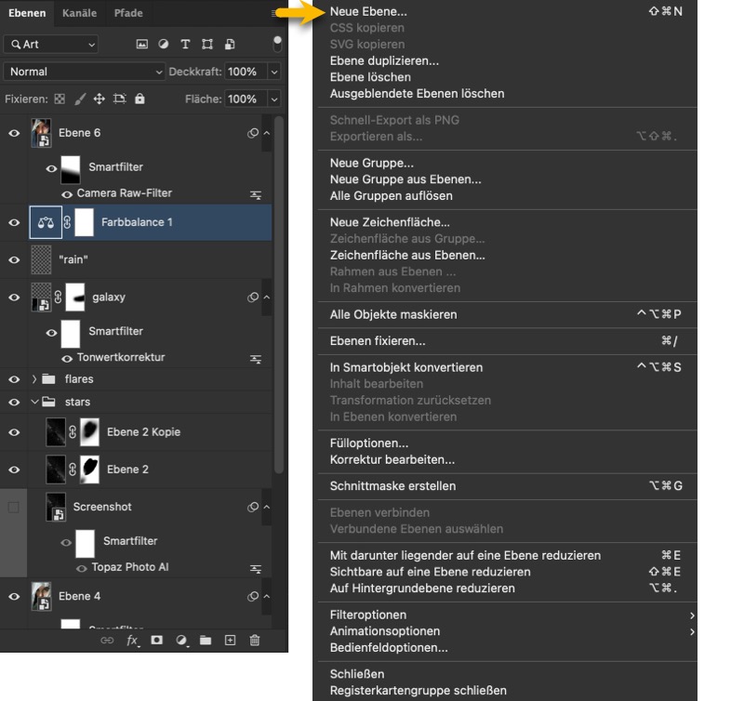The height and width of the screenshot is (701, 744).
Task: Click the layers panel vertical scrollbar
Action: pyautogui.click(x=278, y=294)
